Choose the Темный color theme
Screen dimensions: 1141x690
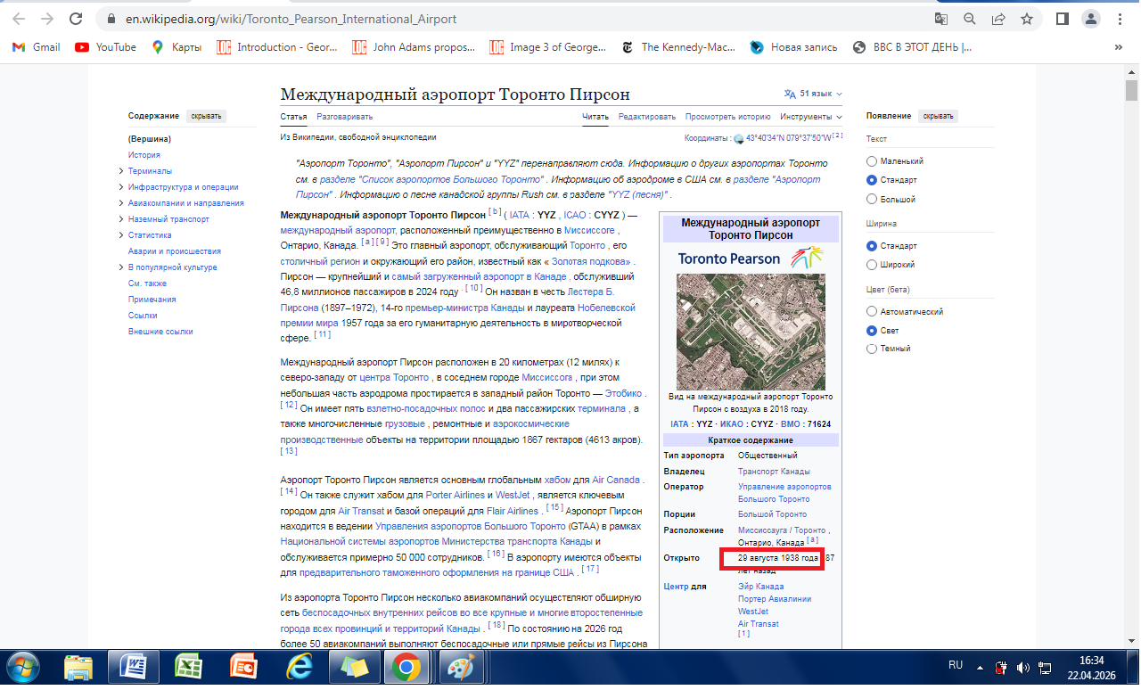coord(872,349)
